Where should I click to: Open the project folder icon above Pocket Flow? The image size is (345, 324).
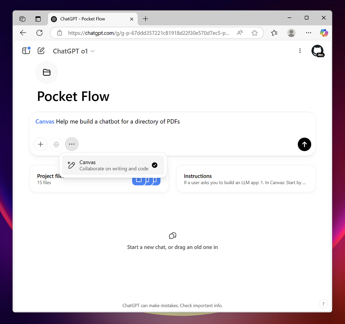point(46,72)
